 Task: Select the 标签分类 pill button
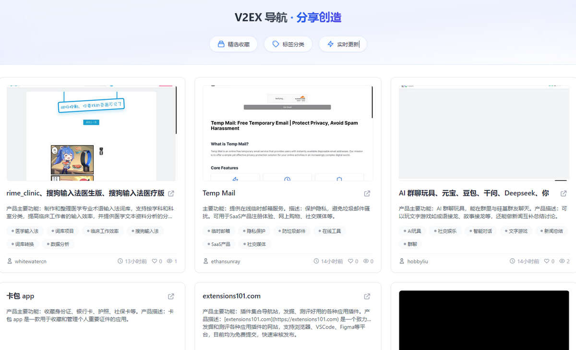click(288, 44)
